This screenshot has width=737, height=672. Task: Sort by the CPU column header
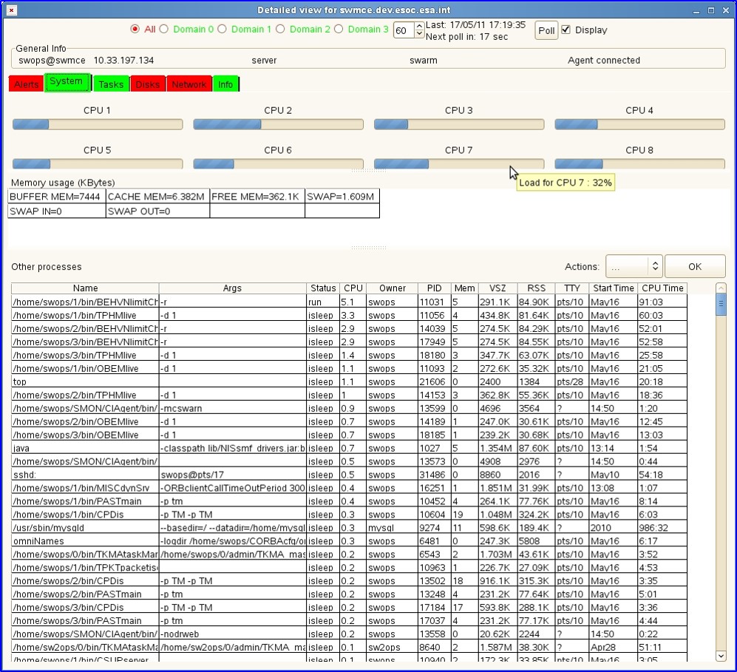tap(353, 288)
